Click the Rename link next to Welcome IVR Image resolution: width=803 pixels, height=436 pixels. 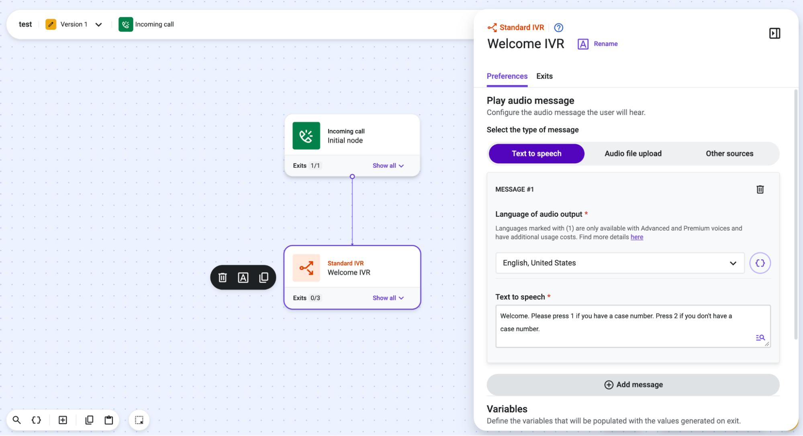(605, 44)
